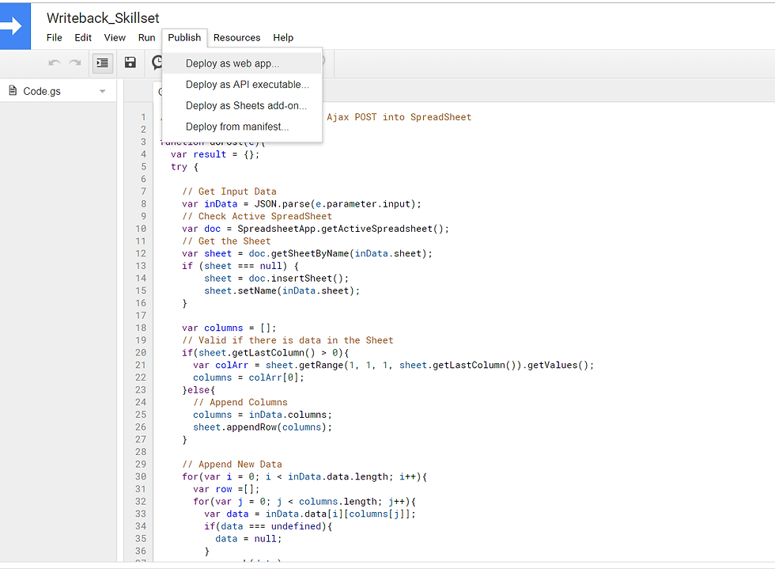Open the View menu
775x569 pixels.
[x=115, y=38]
